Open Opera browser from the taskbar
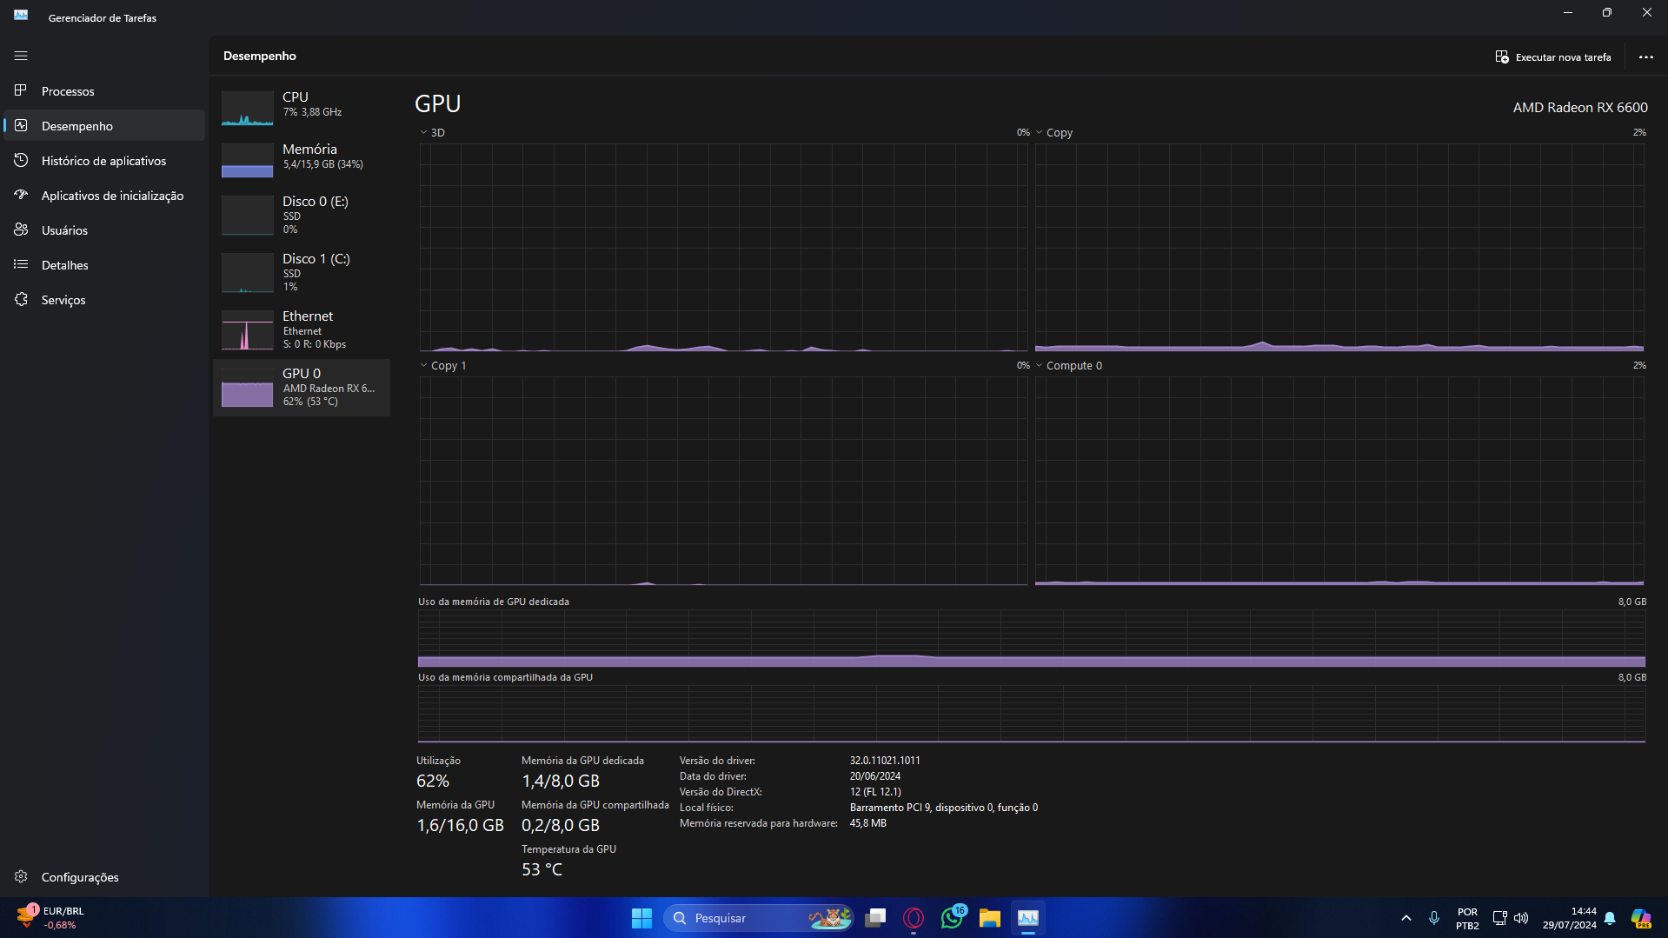The height and width of the screenshot is (938, 1668). [x=914, y=918]
